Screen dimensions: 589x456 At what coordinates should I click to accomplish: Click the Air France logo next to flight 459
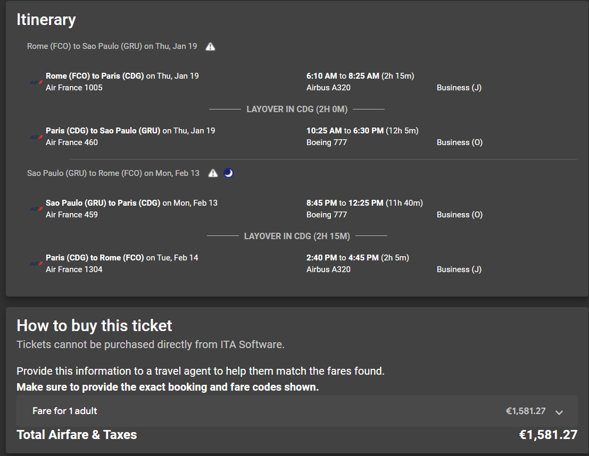click(x=36, y=209)
